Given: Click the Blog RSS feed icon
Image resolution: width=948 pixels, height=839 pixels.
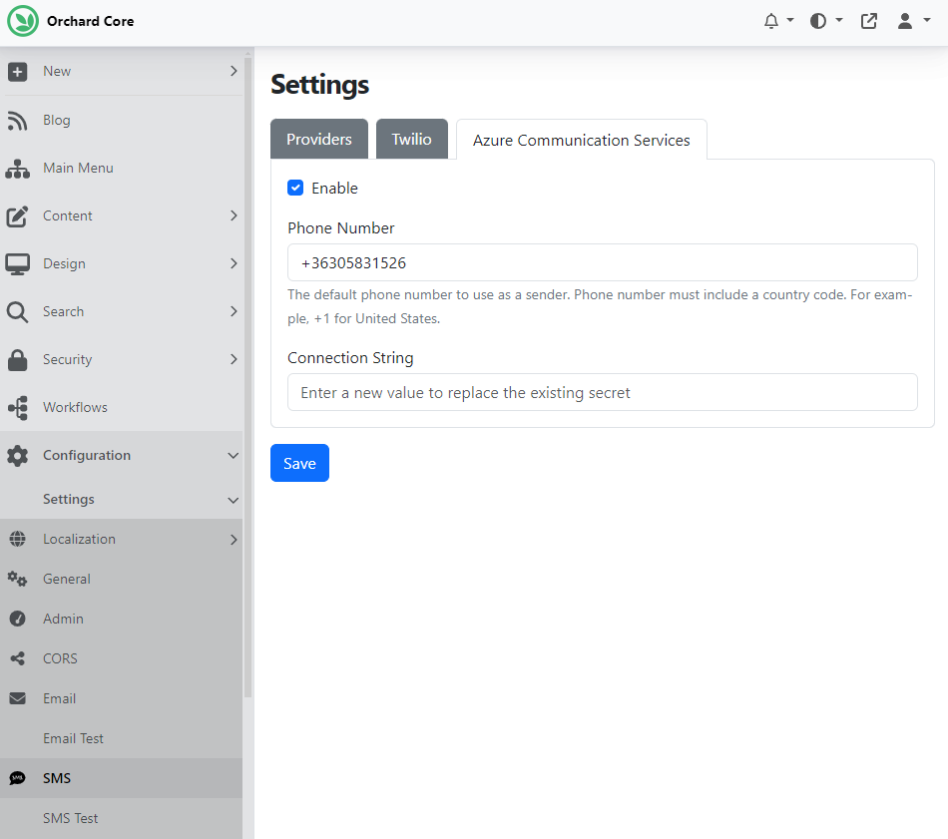Looking at the screenshot, I should [x=18, y=121].
